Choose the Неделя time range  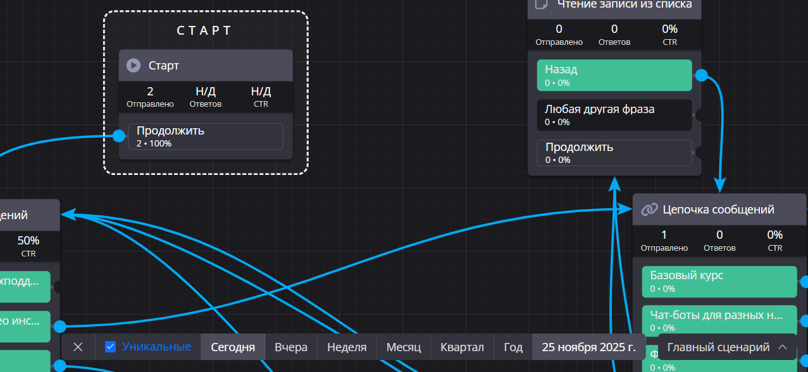coord(347,347)
